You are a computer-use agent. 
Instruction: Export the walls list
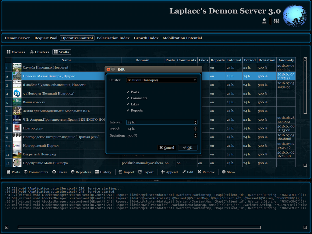tap(146, 172)
